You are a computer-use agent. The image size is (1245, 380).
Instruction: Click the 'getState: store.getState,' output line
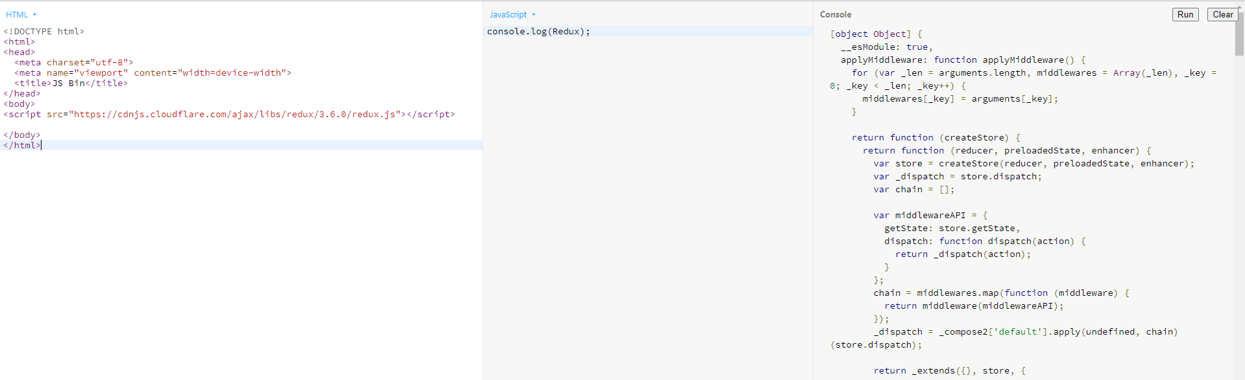952,228
